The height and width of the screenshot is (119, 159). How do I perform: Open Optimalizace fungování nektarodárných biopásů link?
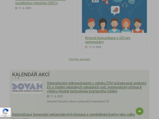pos(74,114)
